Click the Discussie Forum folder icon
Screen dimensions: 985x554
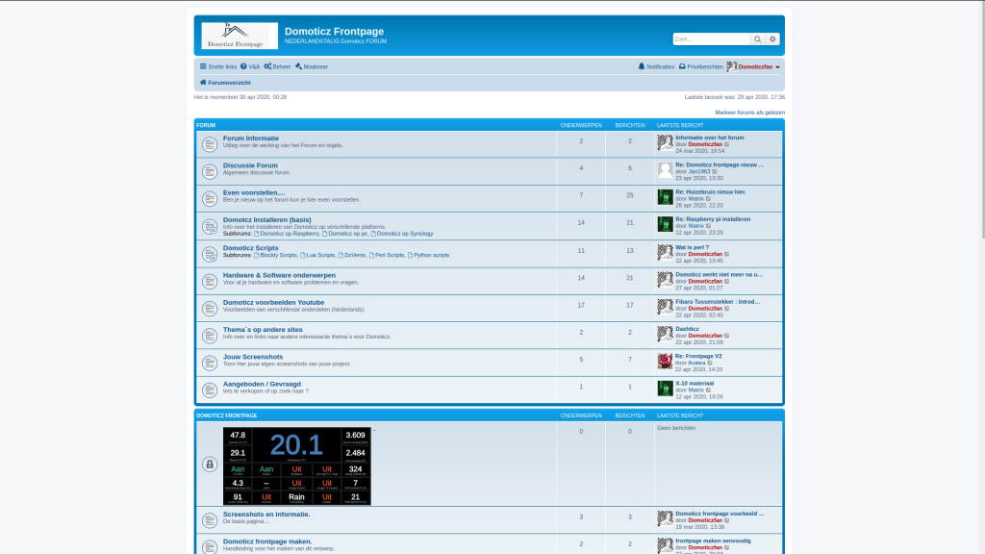[x=210, y=171]
